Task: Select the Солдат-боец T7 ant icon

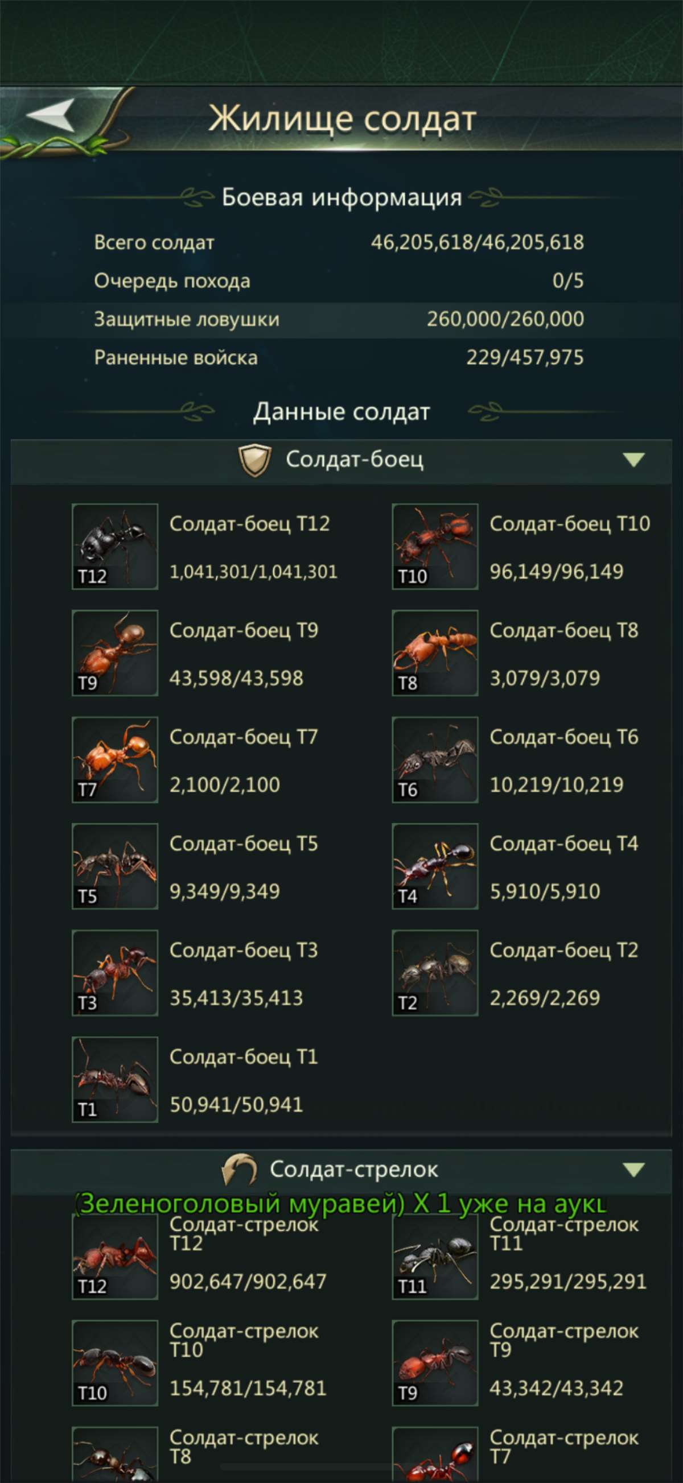Action: pos(114,759)
